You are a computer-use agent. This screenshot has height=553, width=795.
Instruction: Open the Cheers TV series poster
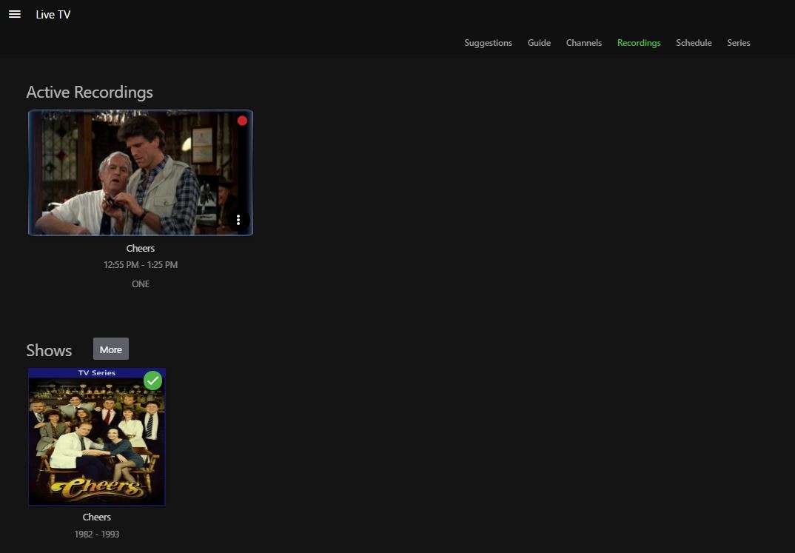tap(97, 437)
